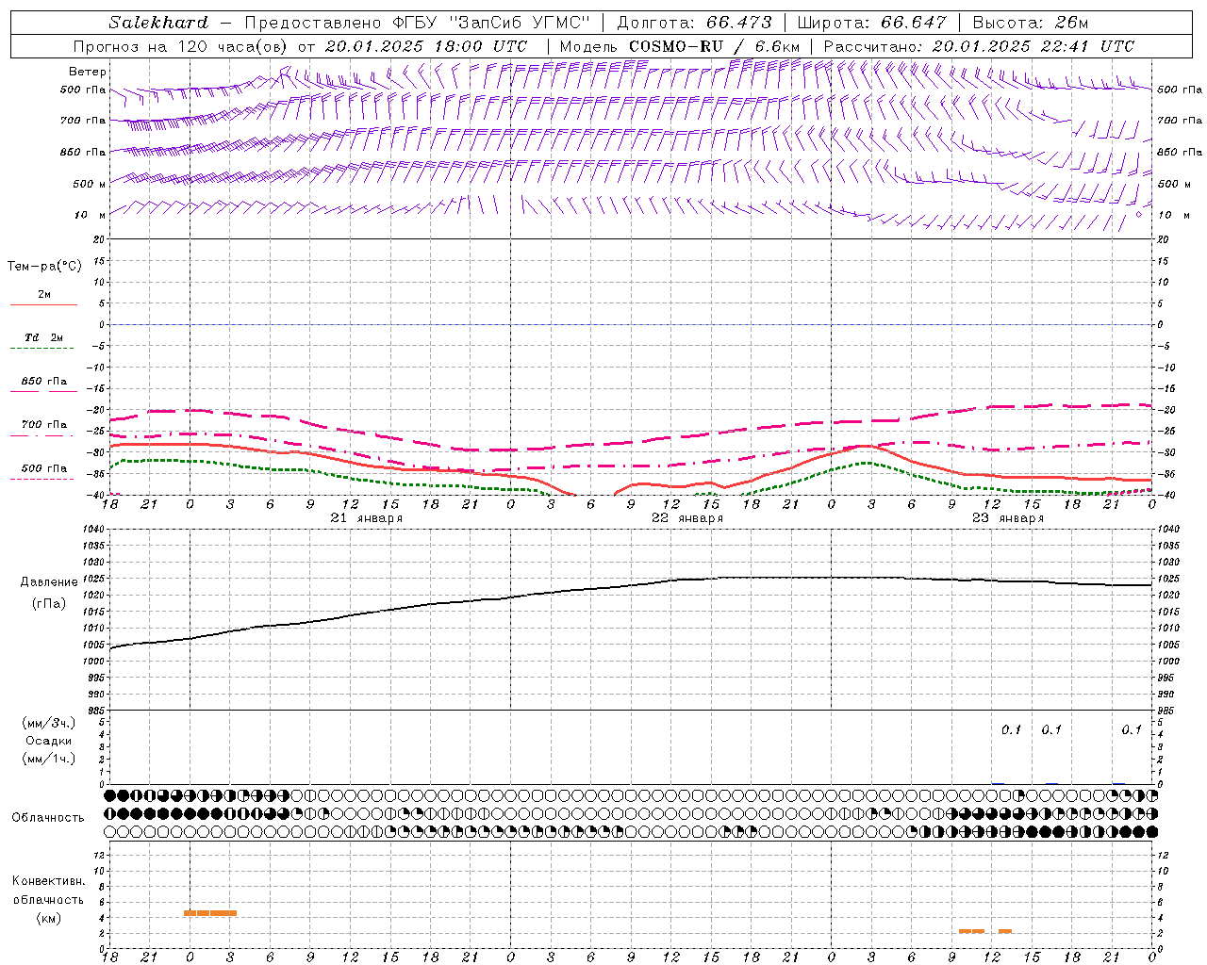Click the Облачность cloud cover row label
Viewport: 1207px width, 965px height.
tap(48, 818)
